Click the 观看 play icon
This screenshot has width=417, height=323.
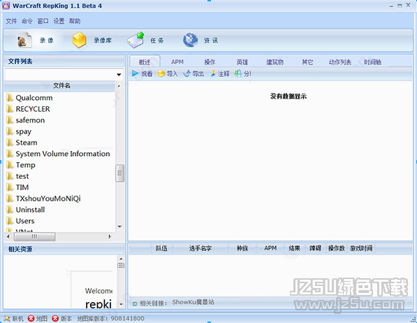coord(135,73)
